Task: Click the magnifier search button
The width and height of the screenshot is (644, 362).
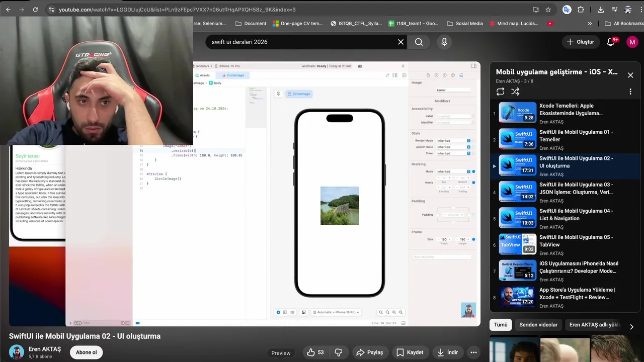Action: coord(419,42)
